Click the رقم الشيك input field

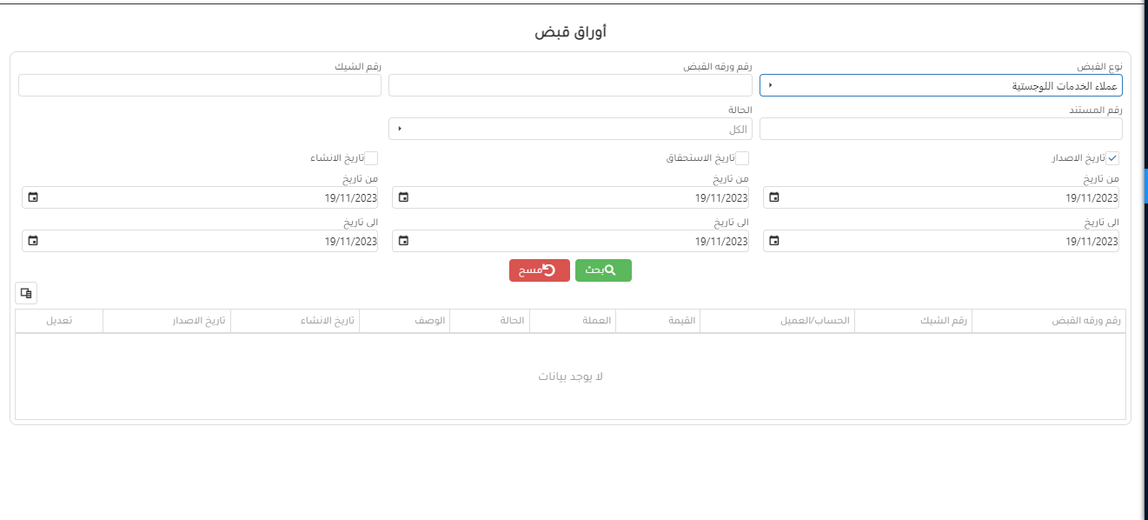199,85
